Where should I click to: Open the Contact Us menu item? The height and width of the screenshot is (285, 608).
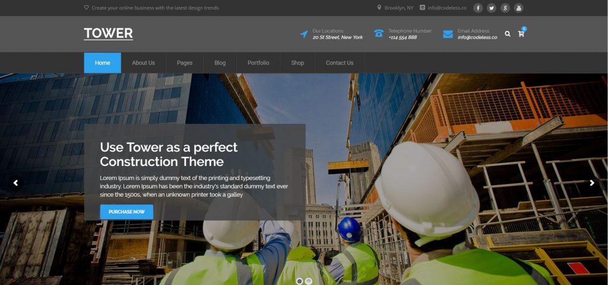tap(340, 63)
